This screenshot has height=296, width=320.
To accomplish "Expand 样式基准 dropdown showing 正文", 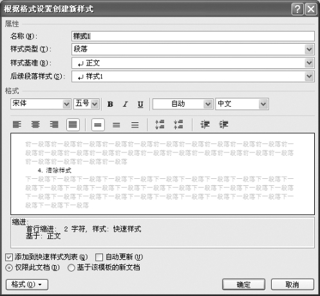I will [x=193, y=63].
